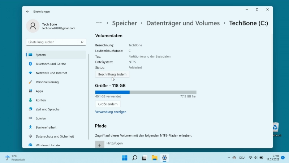Click Beschriftung ändern button
Viewport: 289px width, 163px height.
point(112,74)
